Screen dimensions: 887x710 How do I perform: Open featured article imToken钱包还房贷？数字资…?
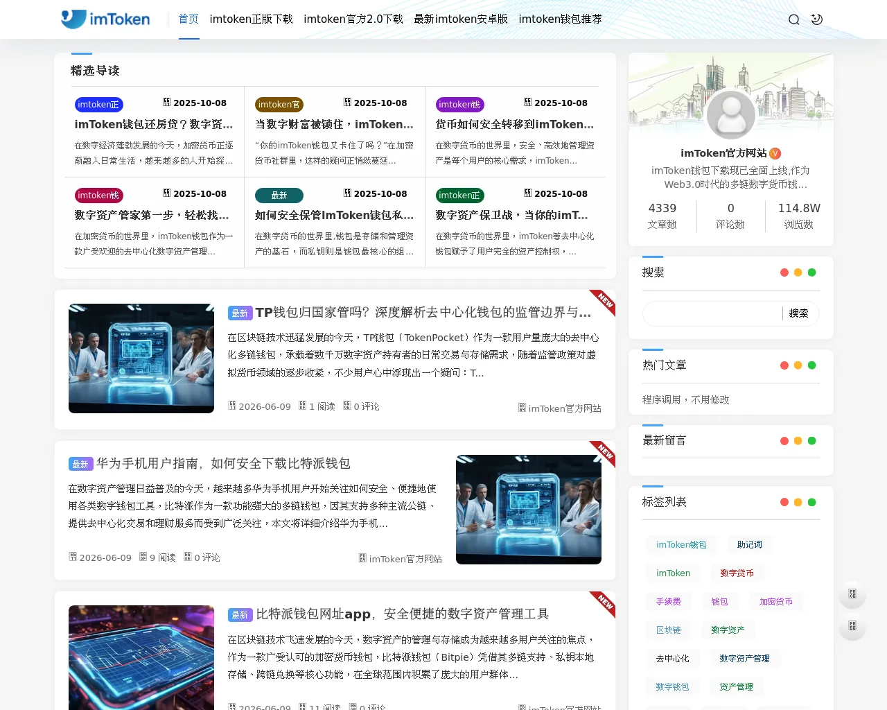pyautogui.click(x=154, y=124)
